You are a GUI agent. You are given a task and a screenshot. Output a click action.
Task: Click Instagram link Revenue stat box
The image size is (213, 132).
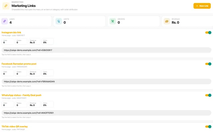click(34, 41)
